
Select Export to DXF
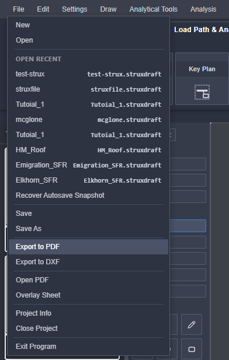(89, 262)
